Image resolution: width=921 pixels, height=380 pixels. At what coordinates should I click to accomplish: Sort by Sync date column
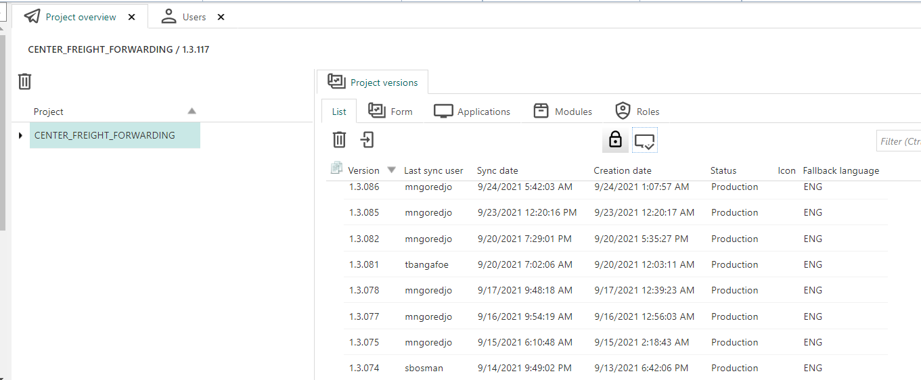(x=497, y=170)
